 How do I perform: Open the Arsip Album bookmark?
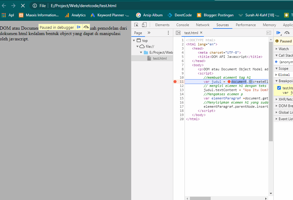(x=149, y=15)
